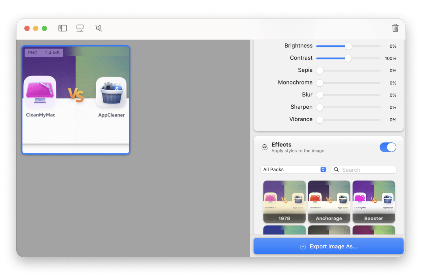Click the magnifier icon in Search field
Viewport: 422px width, 279px height.
[336, 170]
